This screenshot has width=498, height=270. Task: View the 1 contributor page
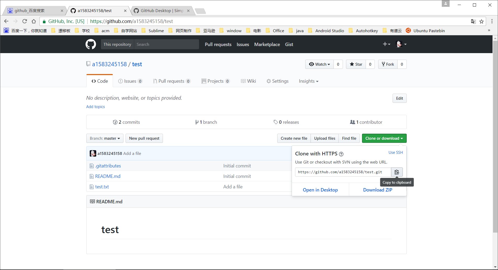click(366, 122)
